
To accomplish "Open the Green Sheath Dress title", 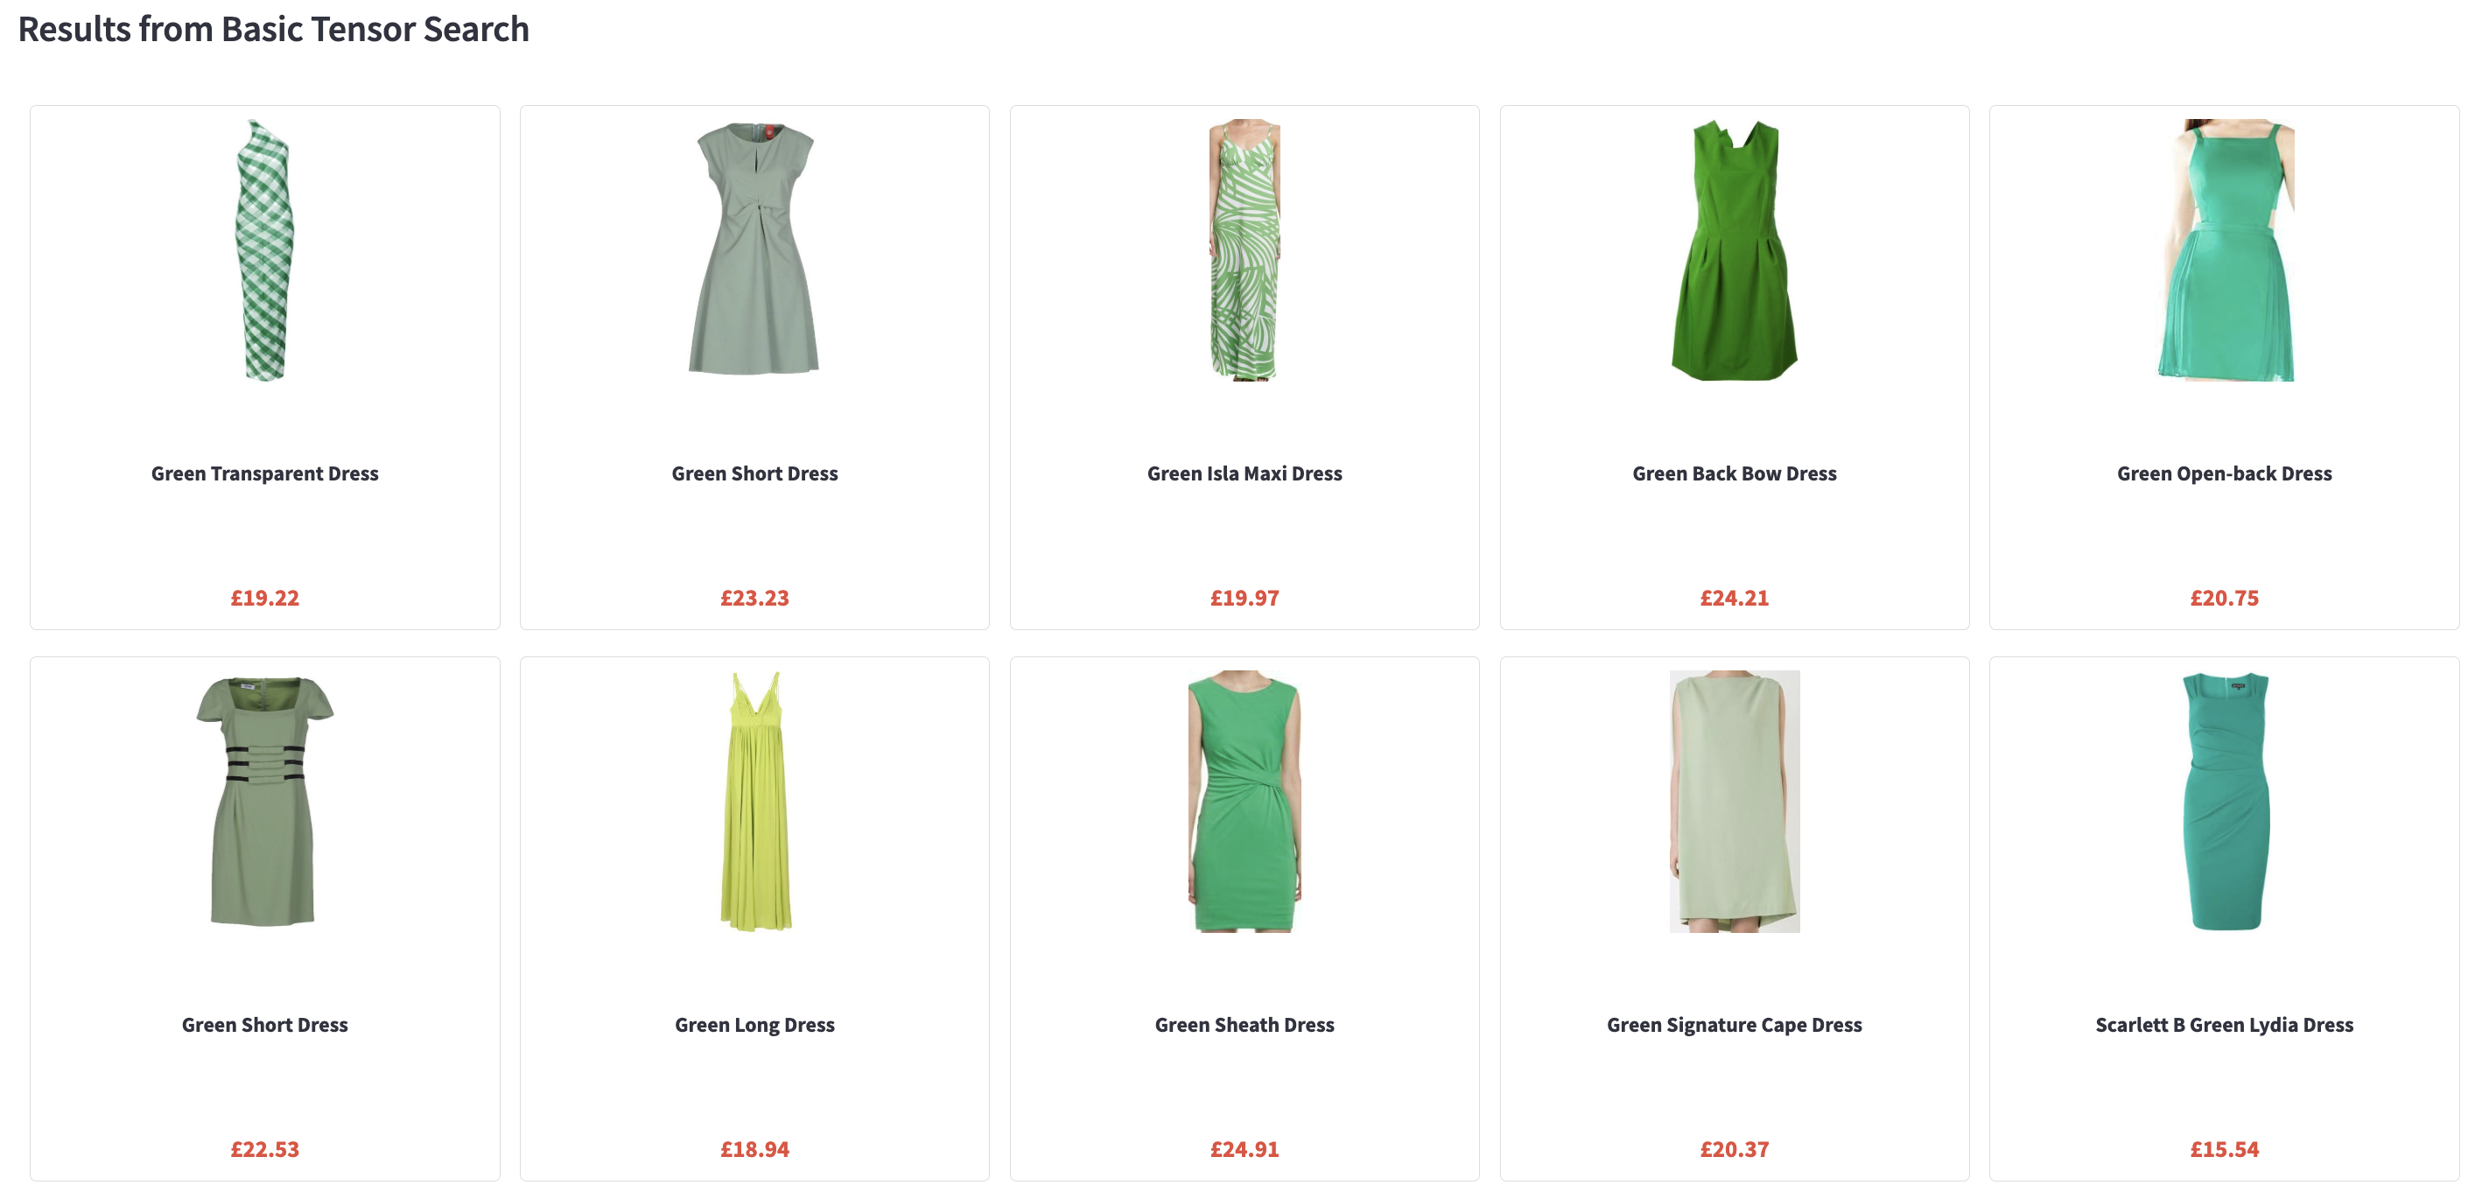I will (1244, 1025).
